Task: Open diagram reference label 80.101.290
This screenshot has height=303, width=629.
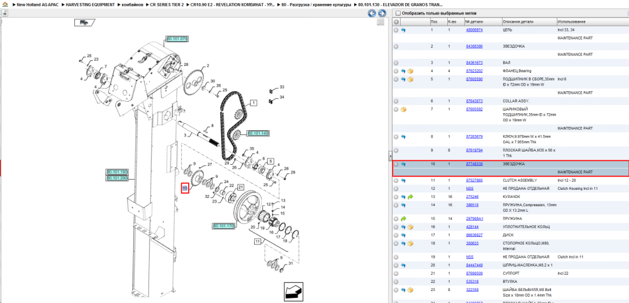Action: 117,177
